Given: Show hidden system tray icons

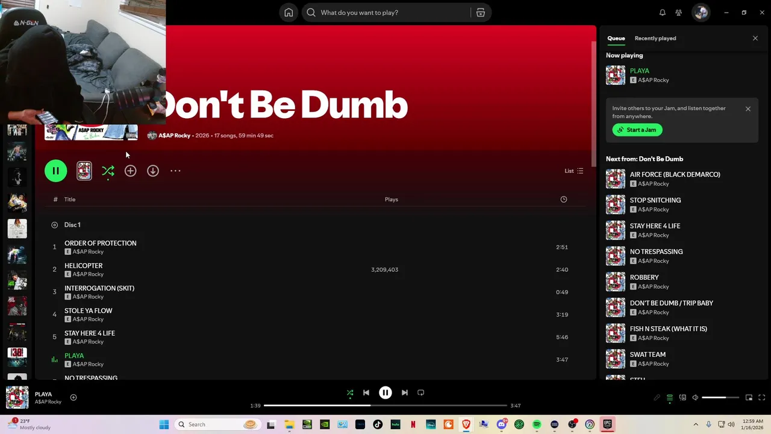Looking at the screenshot, I should coord(696,424).
